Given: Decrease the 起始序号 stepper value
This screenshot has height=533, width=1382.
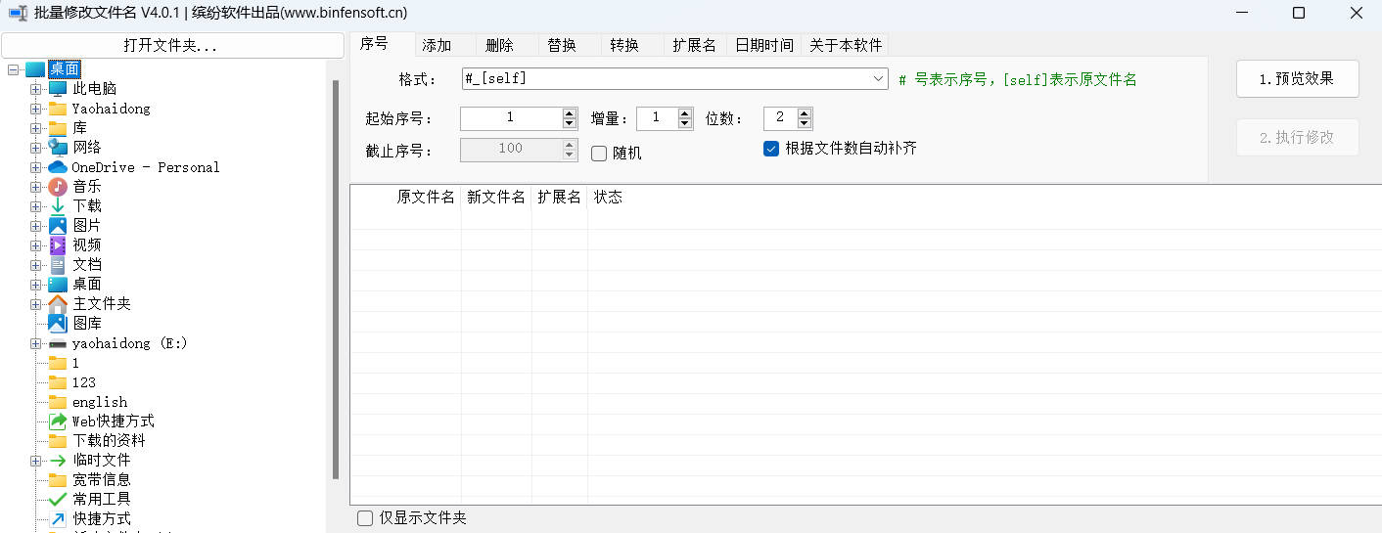Looking at the screenshot, I should tap(570, 124).
